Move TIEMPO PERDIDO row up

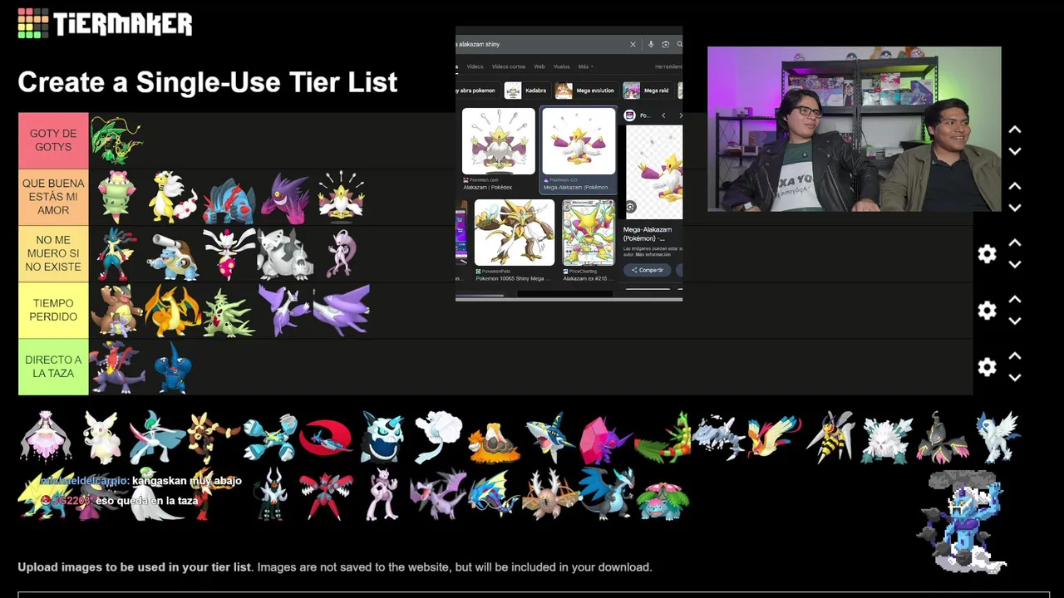1015,300
